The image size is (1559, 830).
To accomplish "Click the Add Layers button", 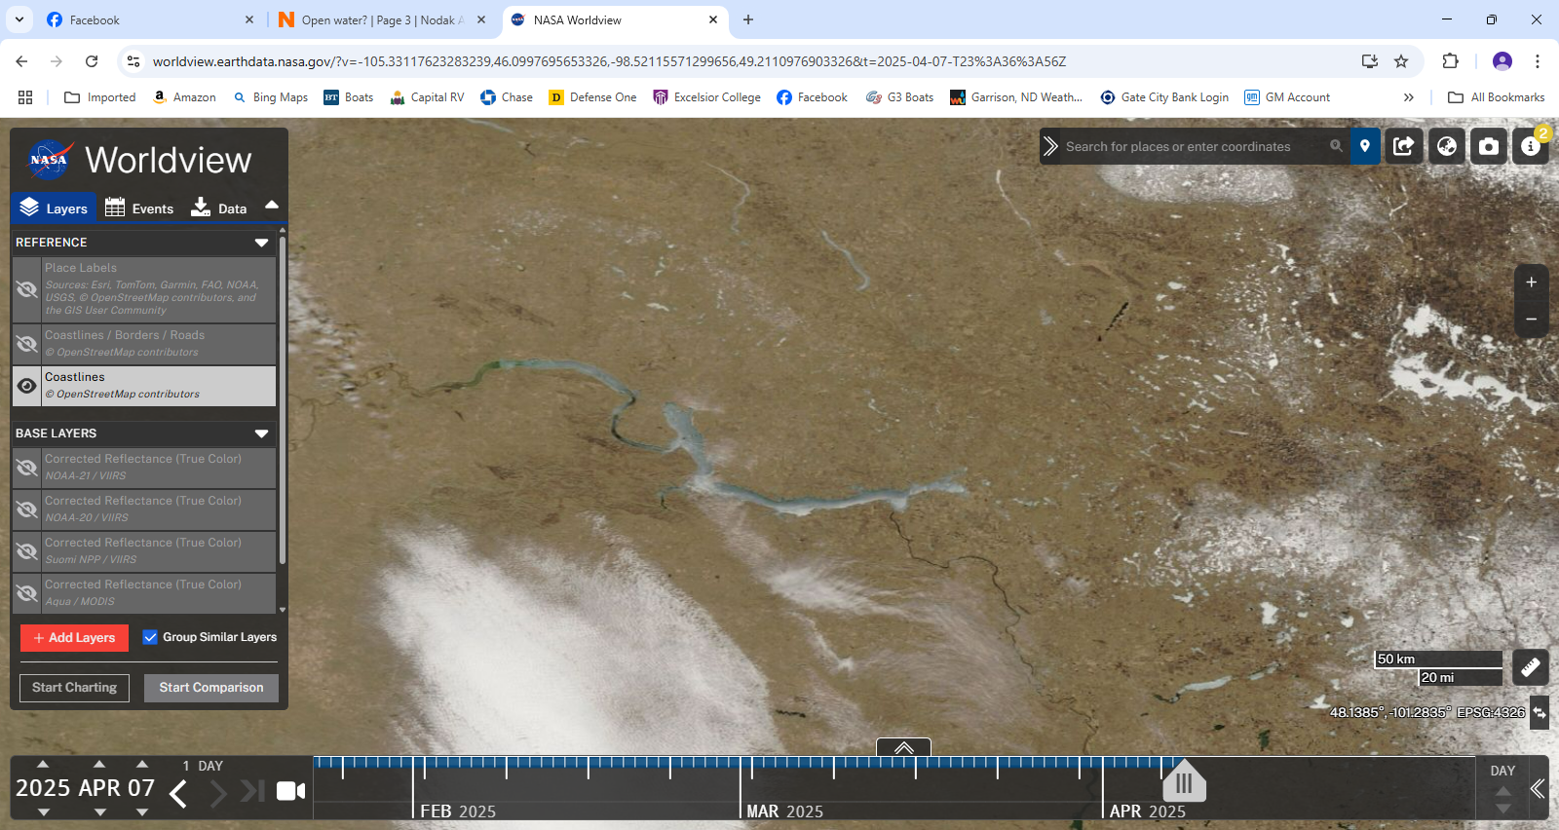I will 74,638.
